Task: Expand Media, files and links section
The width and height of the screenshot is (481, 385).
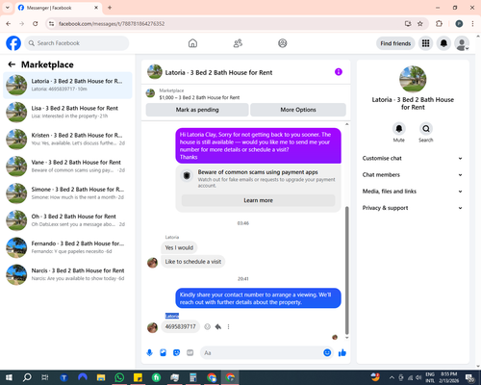Action: pos(413,192)
